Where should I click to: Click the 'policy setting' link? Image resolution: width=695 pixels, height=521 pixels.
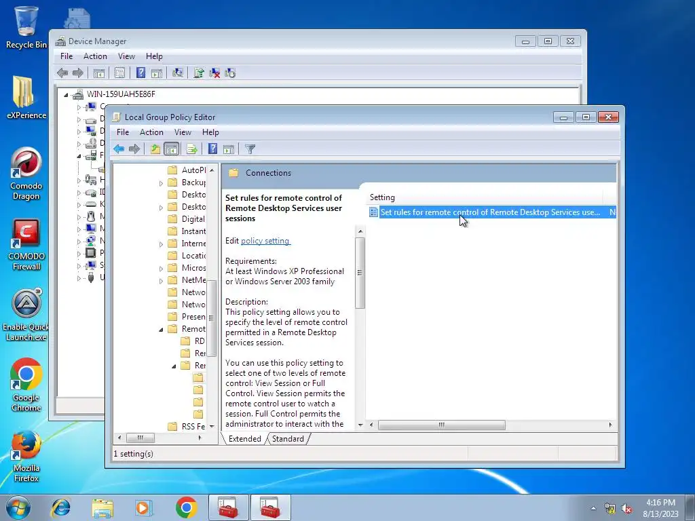click(265, 241)
